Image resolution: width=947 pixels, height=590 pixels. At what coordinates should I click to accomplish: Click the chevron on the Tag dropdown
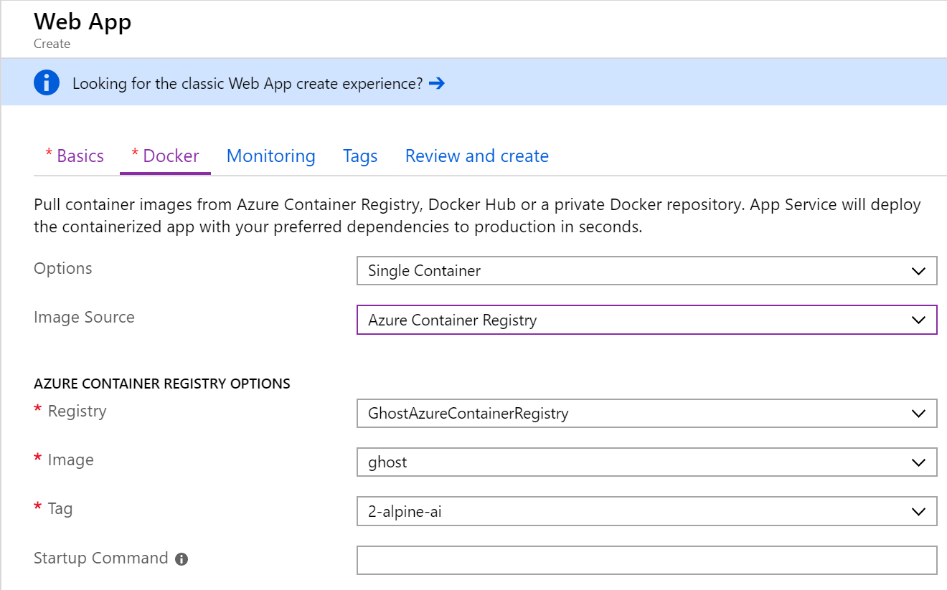point(918,511)
